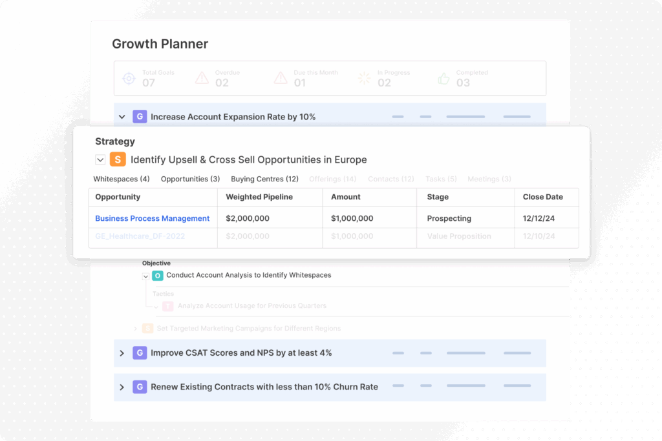
Task: Click the Opportunity column header
Action: click(118, 197)
